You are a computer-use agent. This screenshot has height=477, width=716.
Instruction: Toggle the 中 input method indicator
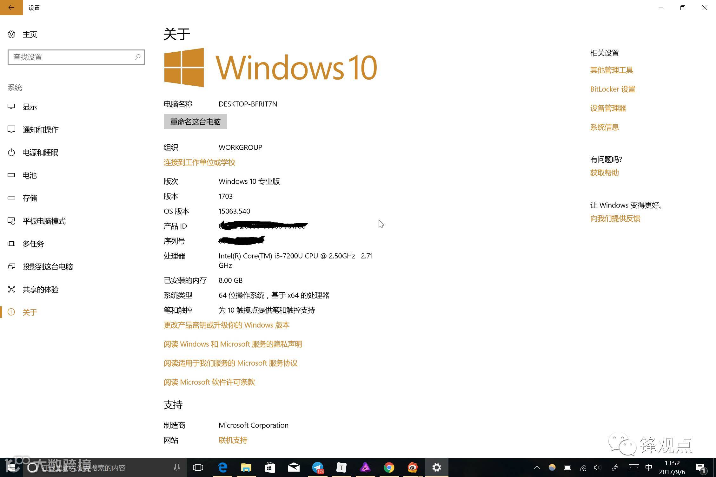[x=649, y=467]
